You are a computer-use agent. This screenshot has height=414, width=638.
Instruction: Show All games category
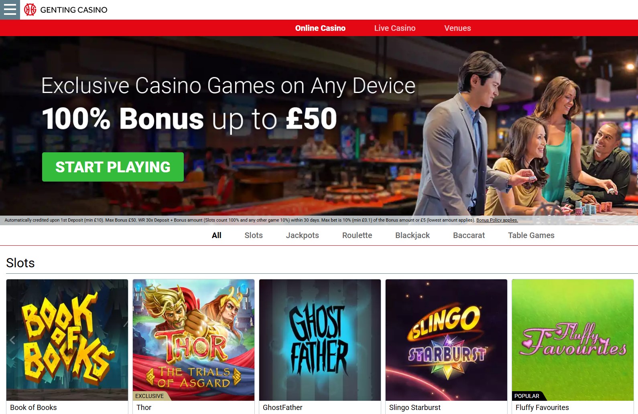pos(216,235)
